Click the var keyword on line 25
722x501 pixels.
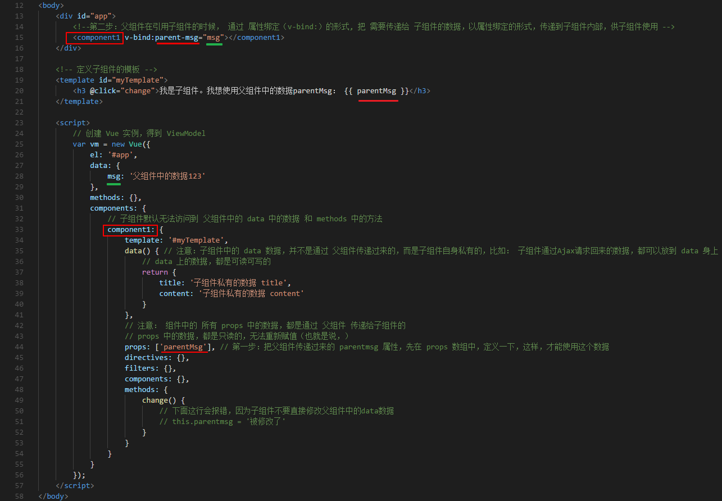tap(79, 144)
